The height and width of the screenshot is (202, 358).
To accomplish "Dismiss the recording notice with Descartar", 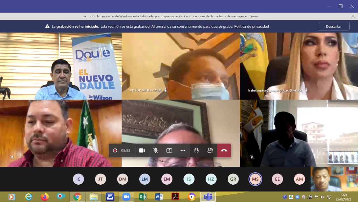I will point(333,26).
